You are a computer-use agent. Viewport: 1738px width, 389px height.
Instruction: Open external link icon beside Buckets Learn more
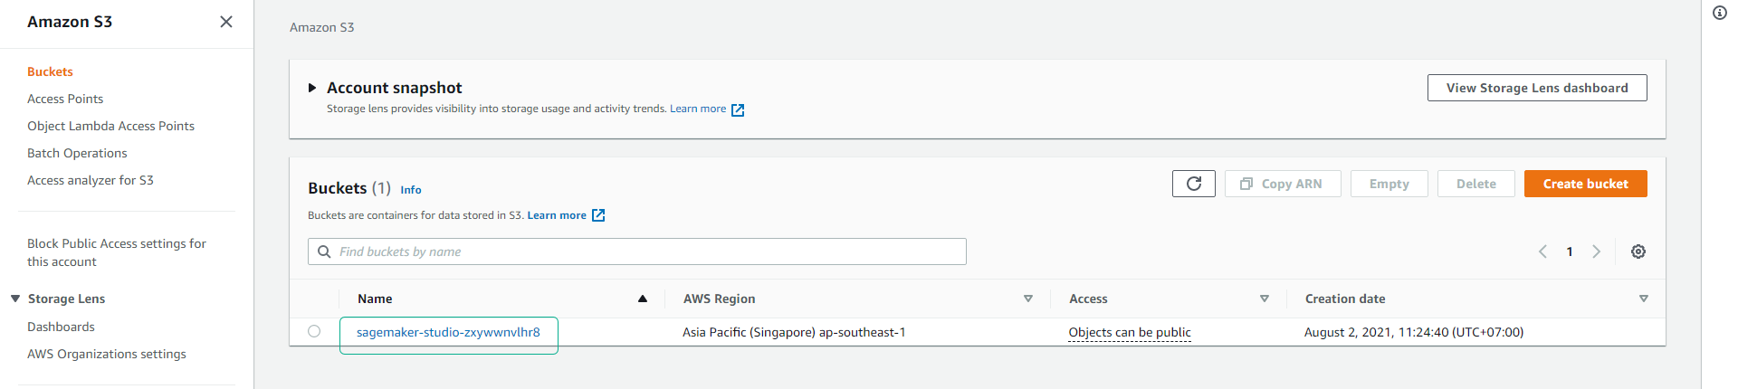(598, 215)
